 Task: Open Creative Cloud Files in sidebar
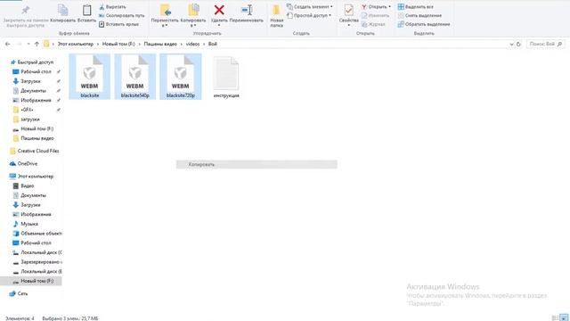[38, 151]
